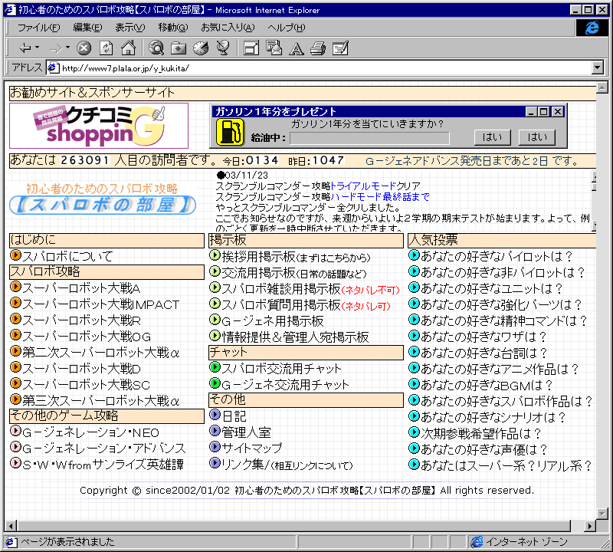613x552 pixels.
Task: Open the サイトマップ link
Action: tap(252, 448)
